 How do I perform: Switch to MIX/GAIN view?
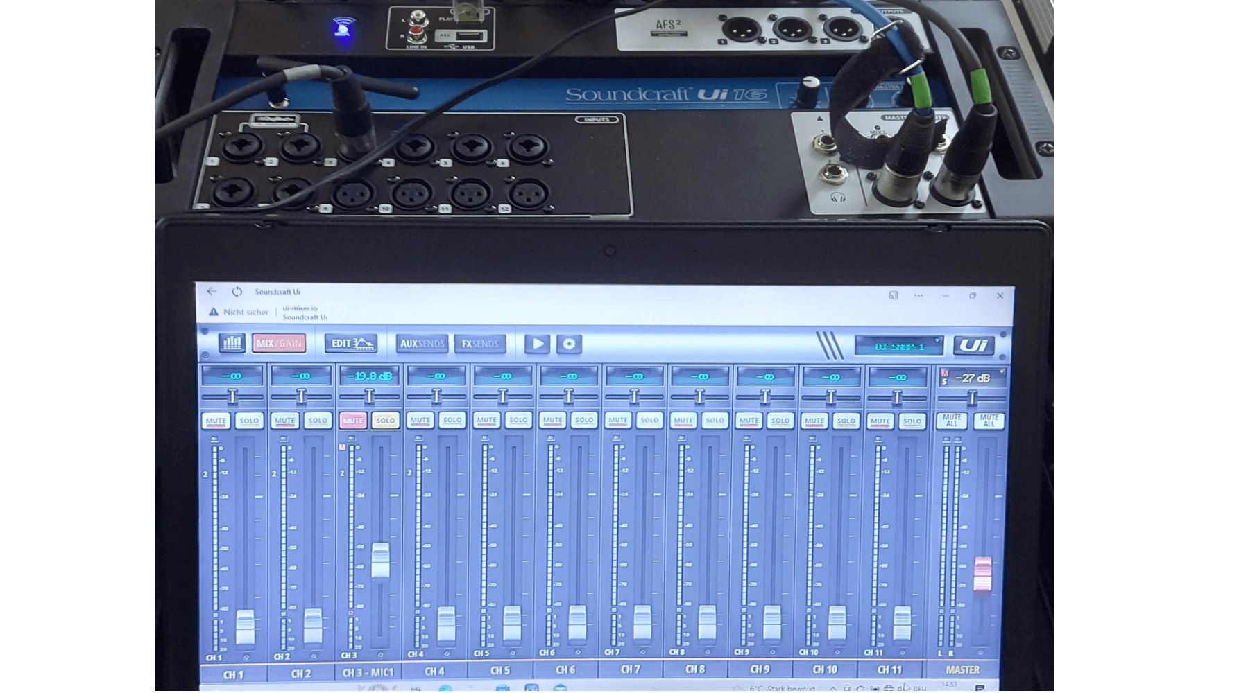(279, 343)
